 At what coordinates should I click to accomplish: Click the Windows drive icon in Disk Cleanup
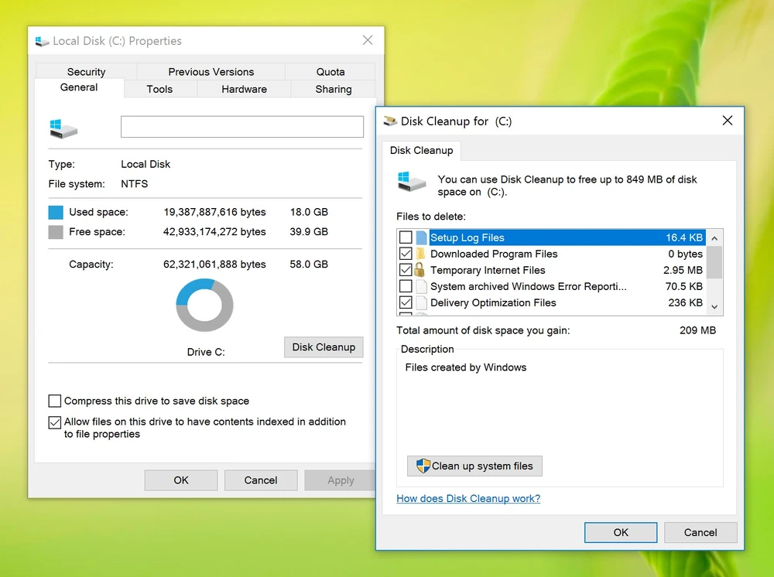pos(412,182)
